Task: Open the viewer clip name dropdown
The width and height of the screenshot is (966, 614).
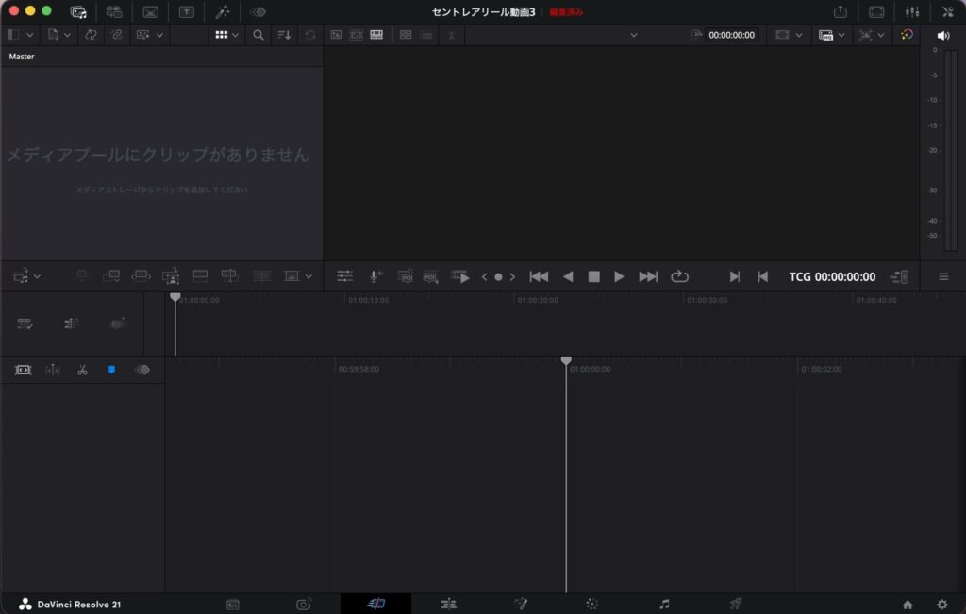Action: [633, 35]
